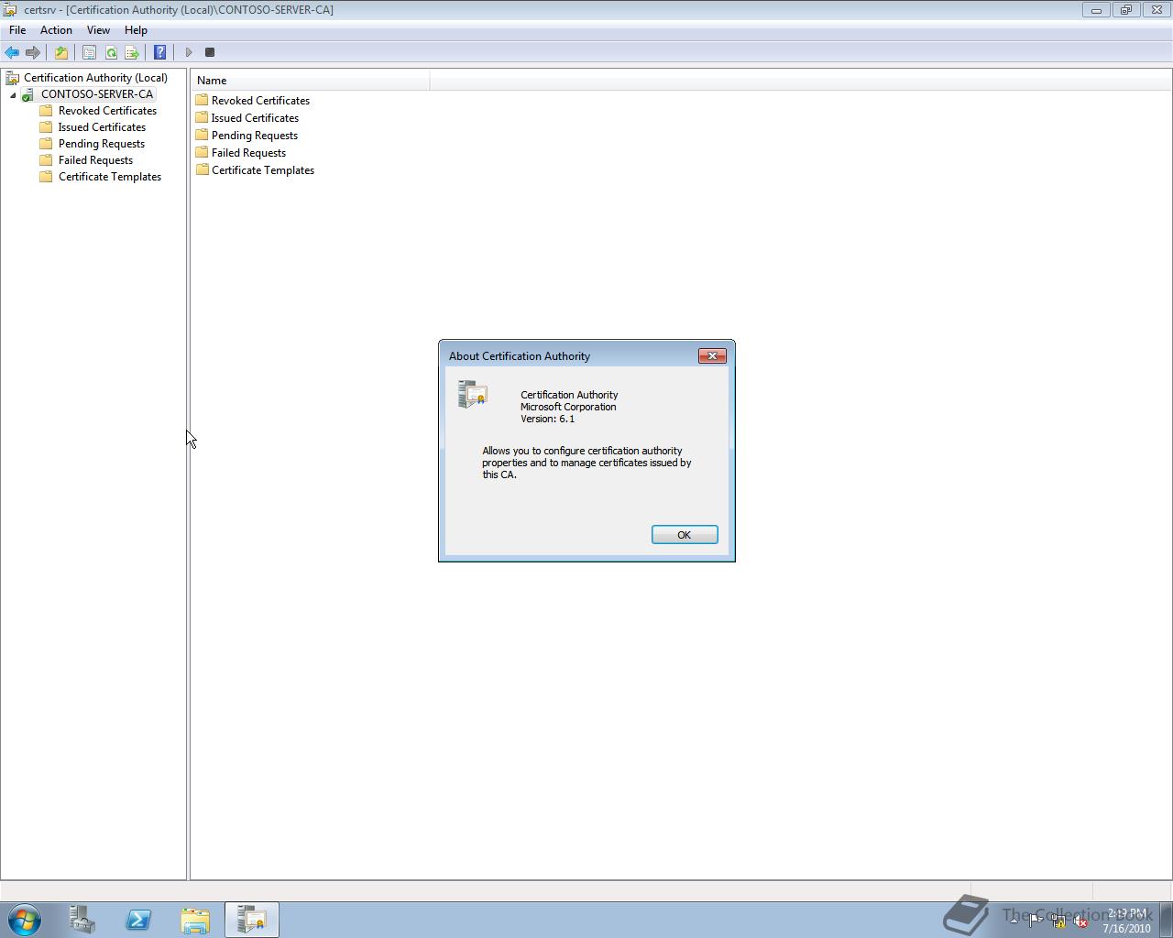Click the Export List toolbar icon
This screenshot has height=938, width=1173.
click(x=132, y=52)
